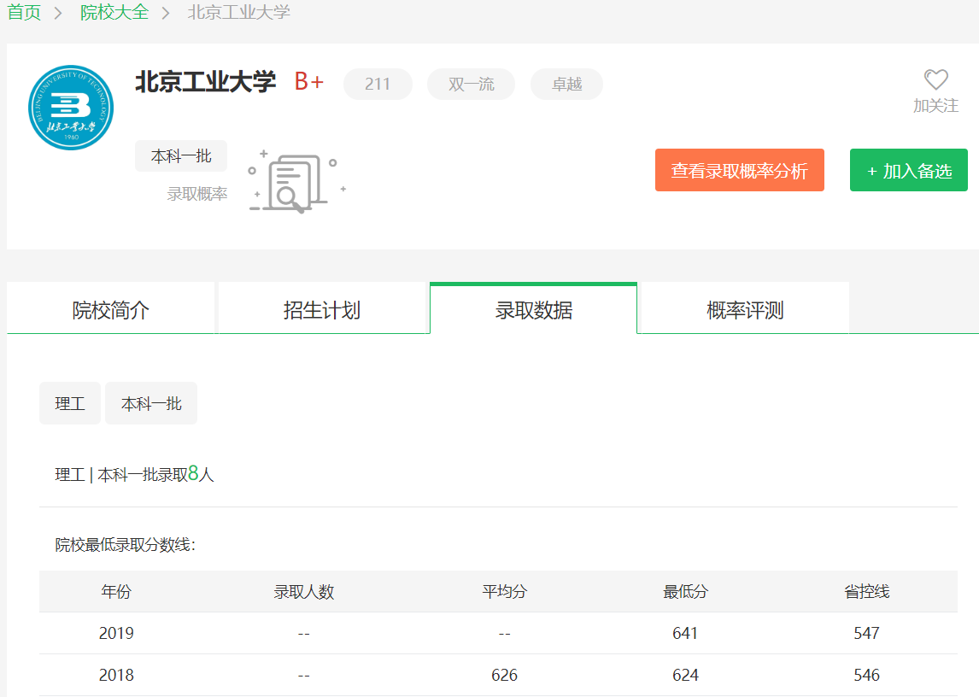Click the Beijing University of Technology logo
The height and width of the screenshot is (697, 979).
coord(71,108)
